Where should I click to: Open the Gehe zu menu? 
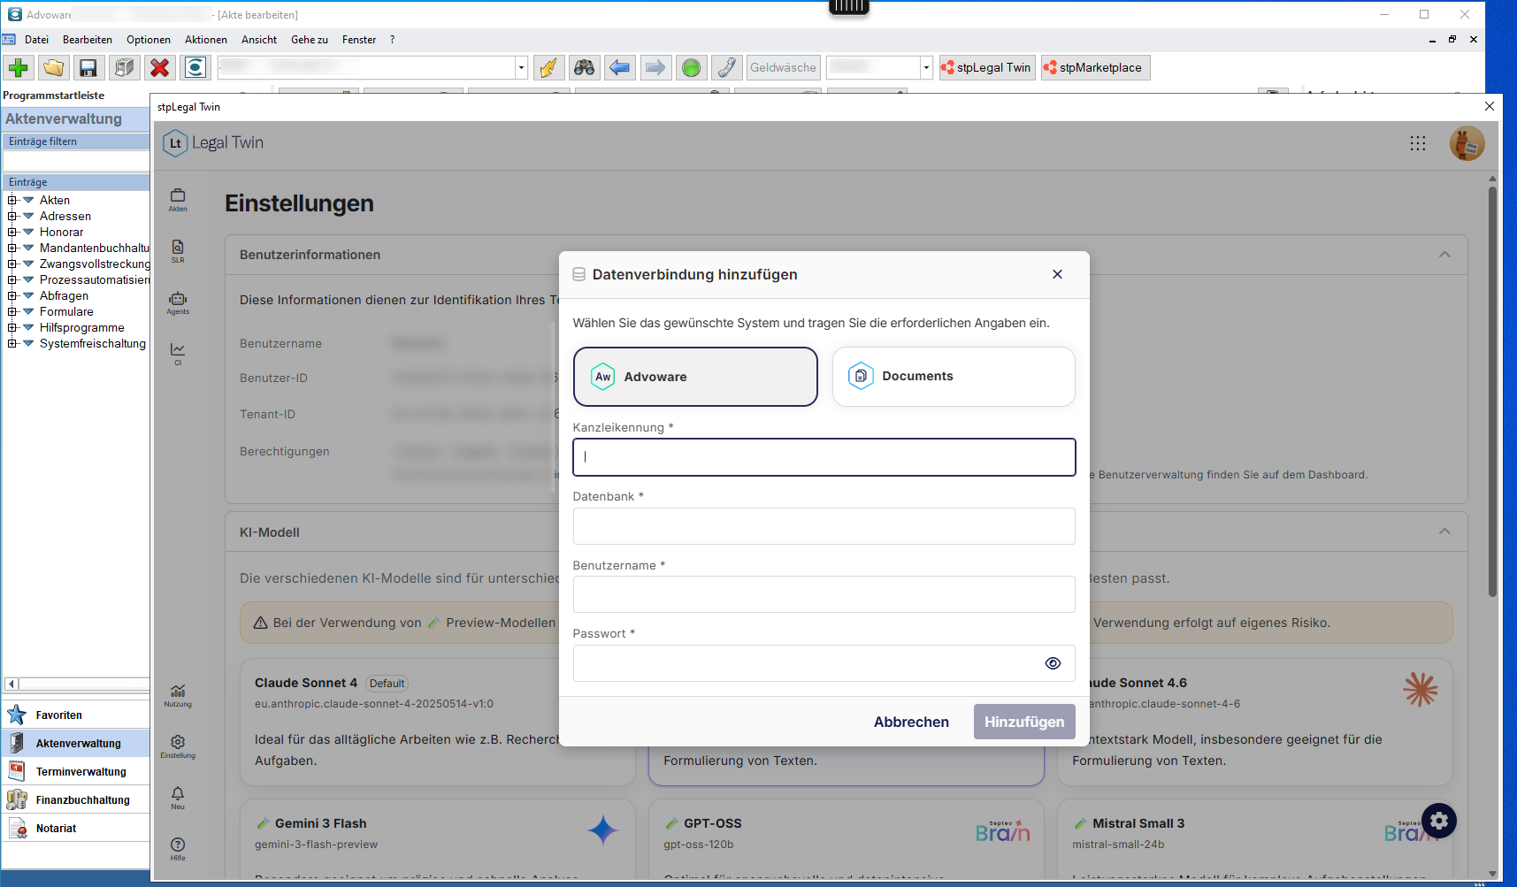(310, 40)
